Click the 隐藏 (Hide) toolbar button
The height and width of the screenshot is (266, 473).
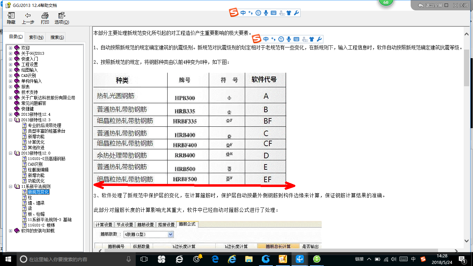[11, 18]
